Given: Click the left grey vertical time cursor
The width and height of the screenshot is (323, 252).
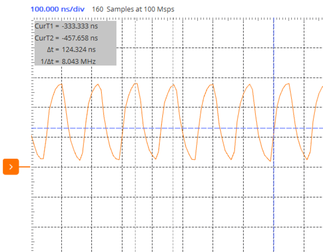Looking at the screenshot, I should pos(135,202).
